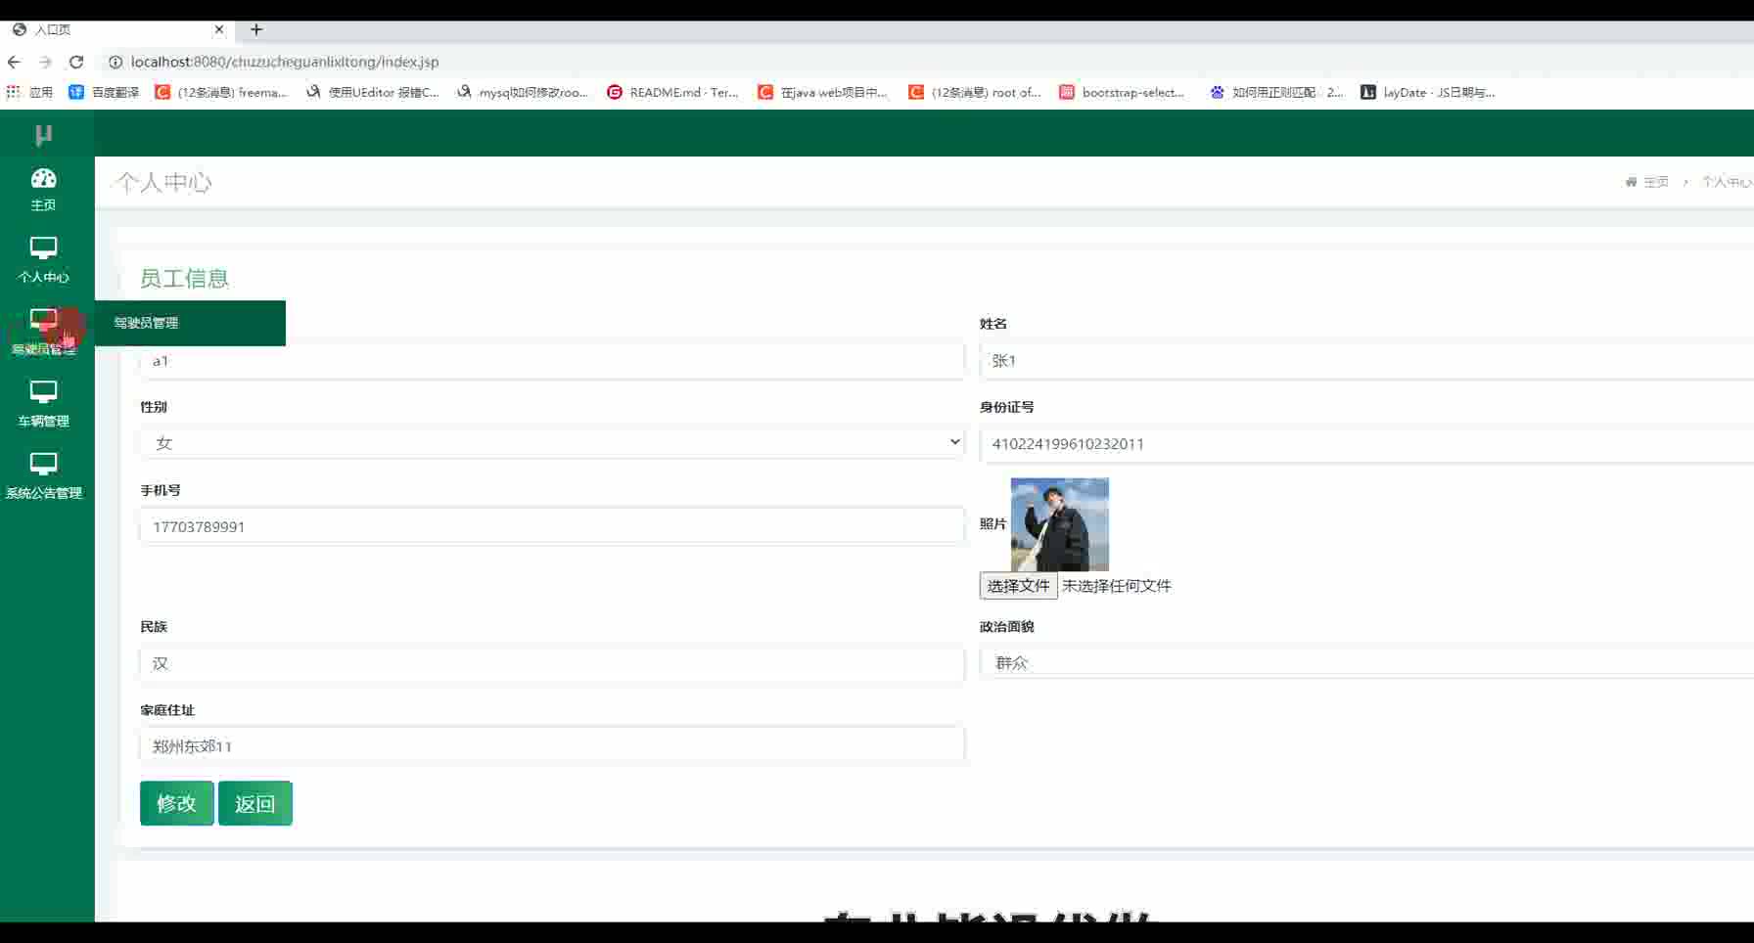
Task: Click the username field containing a1
Action: coord(552,361)
